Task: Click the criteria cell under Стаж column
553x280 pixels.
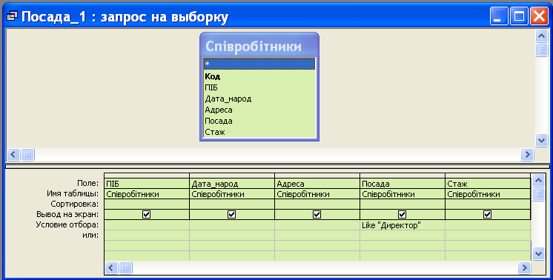Action: (488, 225)
